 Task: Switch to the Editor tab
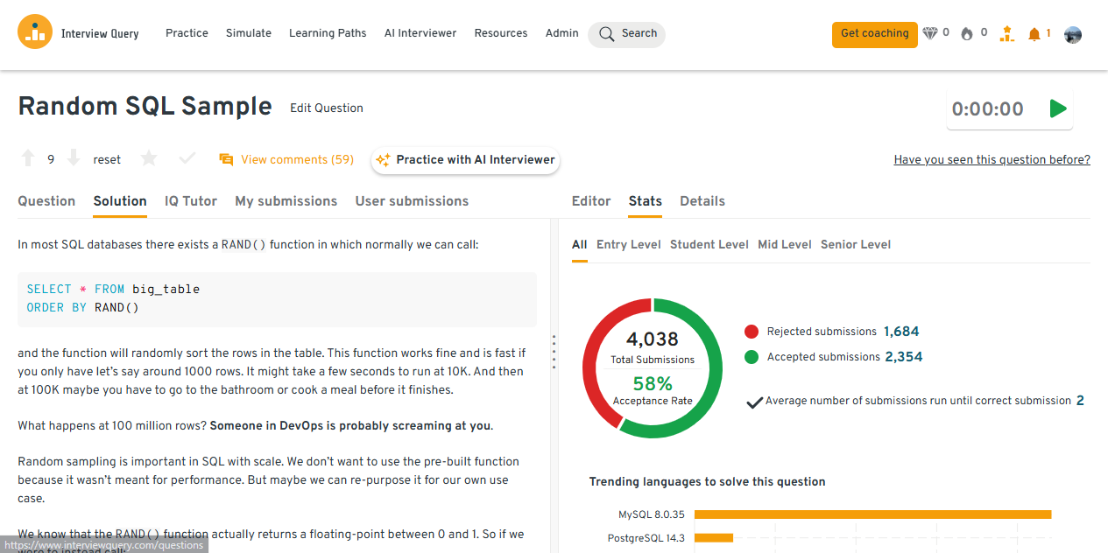590,201
